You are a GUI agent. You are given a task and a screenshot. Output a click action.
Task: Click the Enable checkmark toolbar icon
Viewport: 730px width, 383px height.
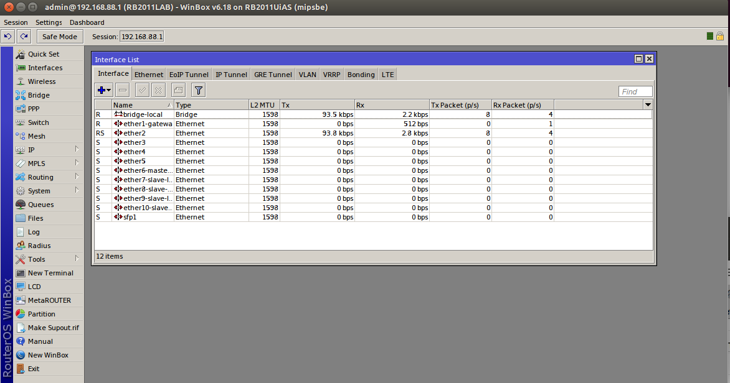143,90
